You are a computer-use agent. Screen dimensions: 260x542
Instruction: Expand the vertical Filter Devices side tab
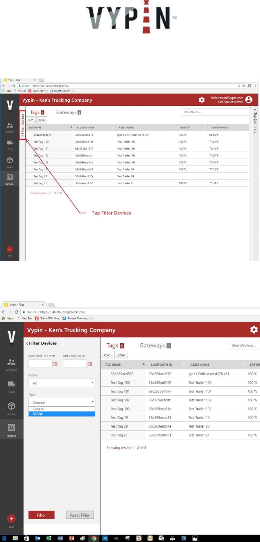point(22,125)
